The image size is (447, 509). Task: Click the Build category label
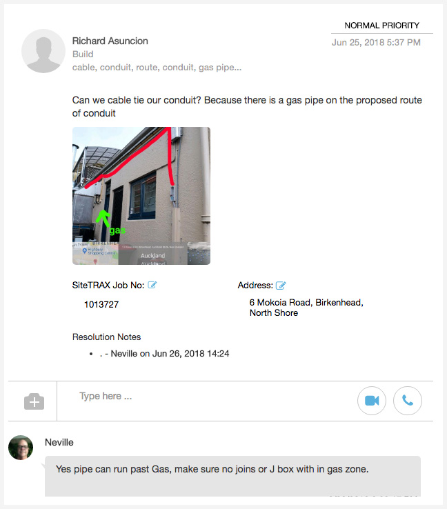point(83,54)
